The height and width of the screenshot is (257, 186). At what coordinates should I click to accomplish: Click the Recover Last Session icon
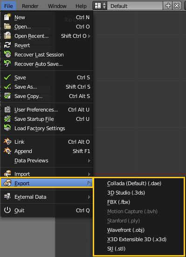7,54
